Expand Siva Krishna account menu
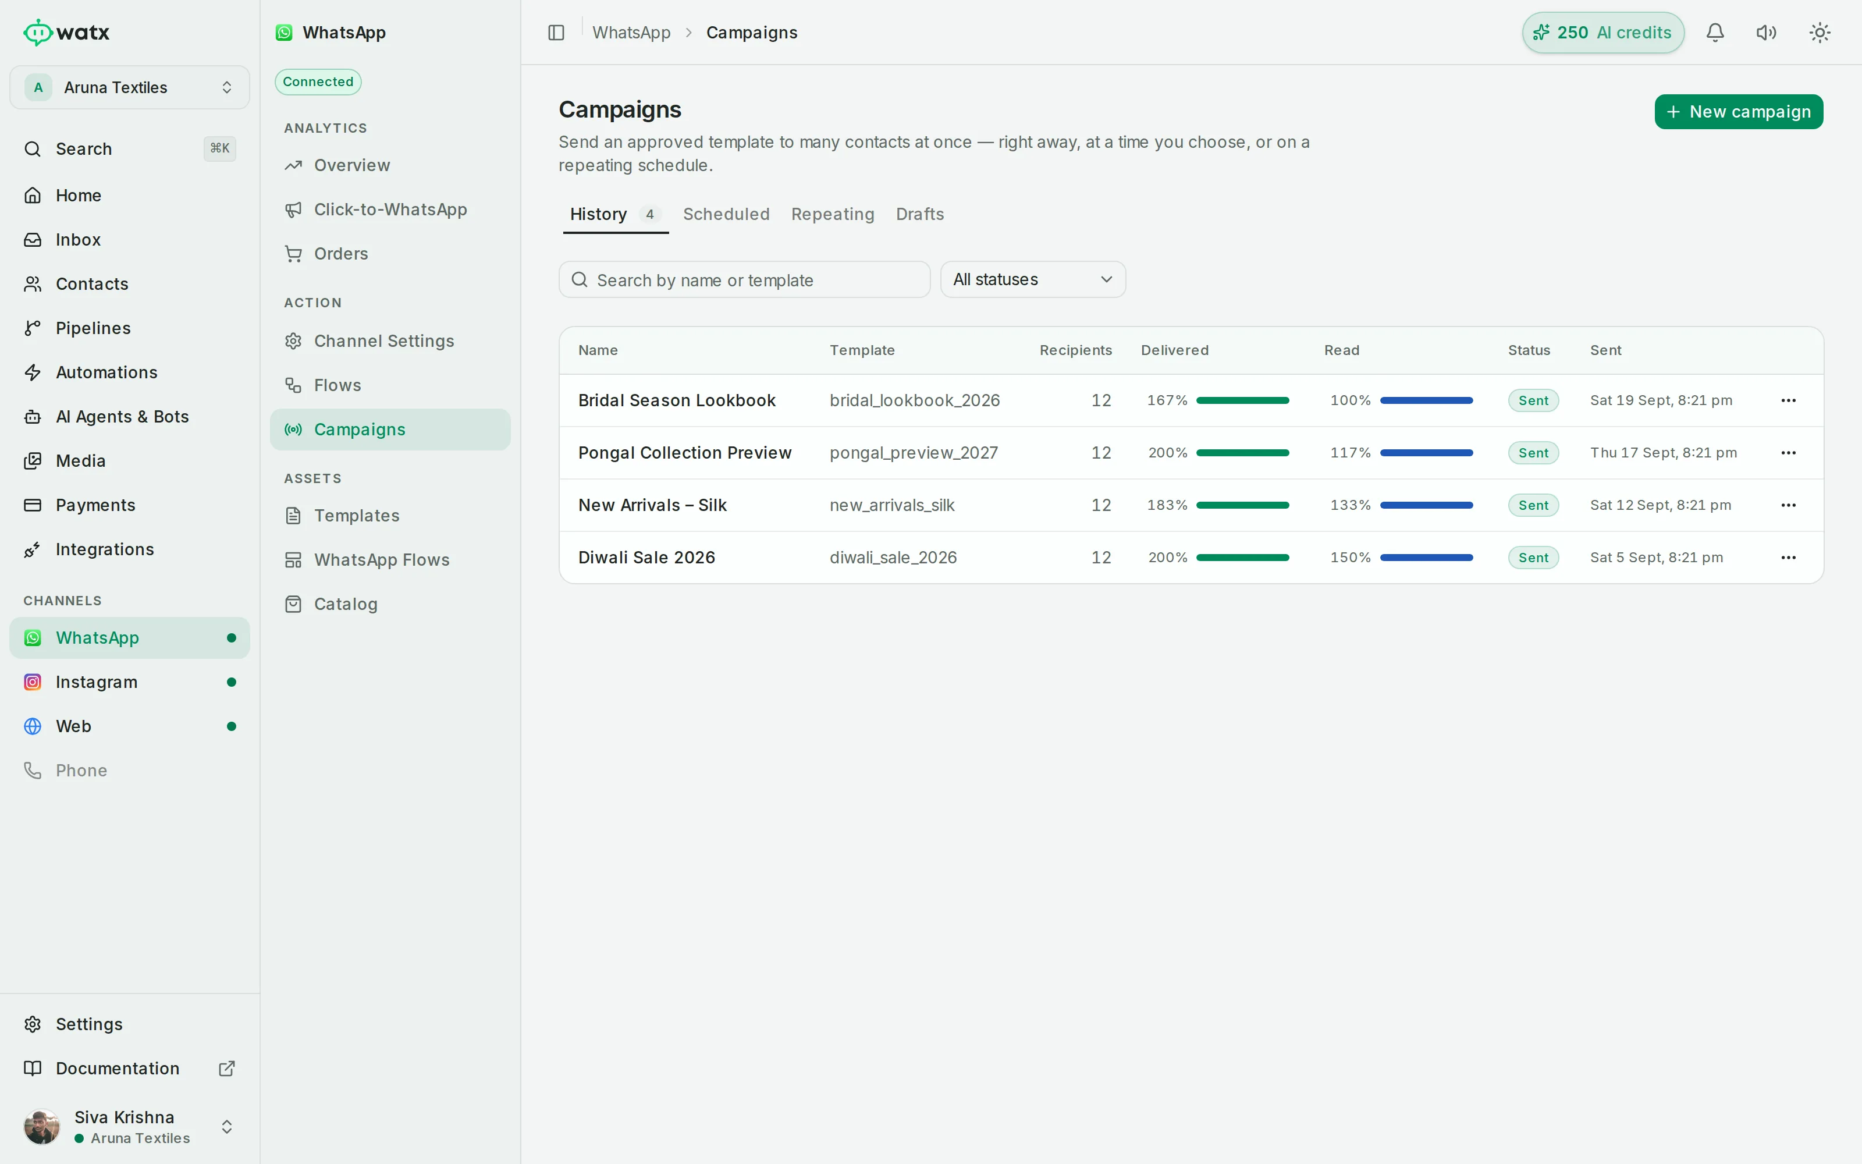The image size is (1862, 1164). point(129,1127)
